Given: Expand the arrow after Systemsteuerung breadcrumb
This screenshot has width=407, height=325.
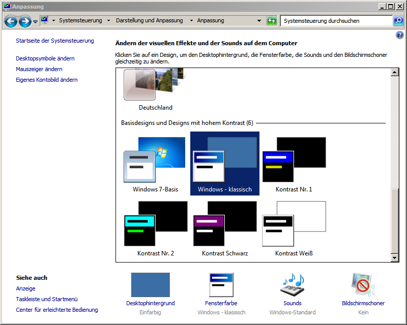Looking at the screenshot, I should (108, 20).
